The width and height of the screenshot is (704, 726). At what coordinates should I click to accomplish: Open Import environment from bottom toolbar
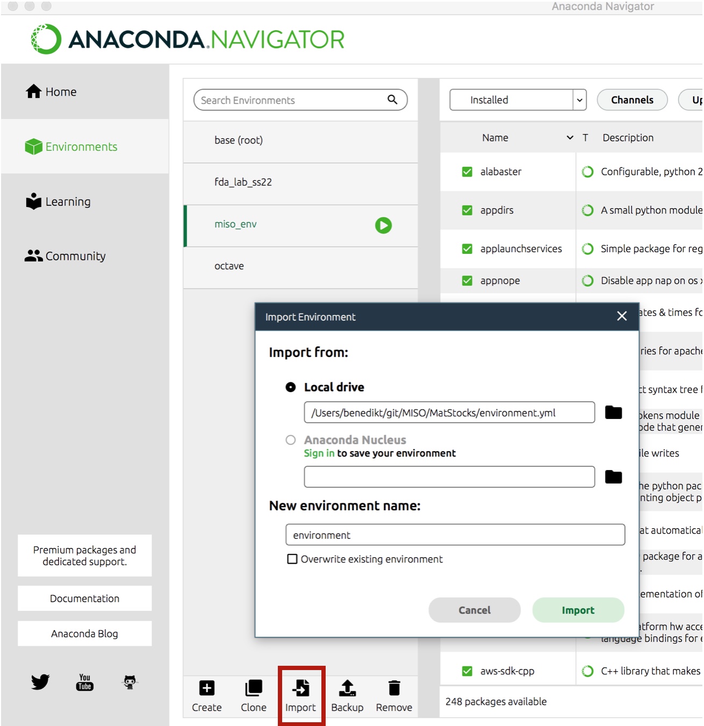[x=301, y=696]
